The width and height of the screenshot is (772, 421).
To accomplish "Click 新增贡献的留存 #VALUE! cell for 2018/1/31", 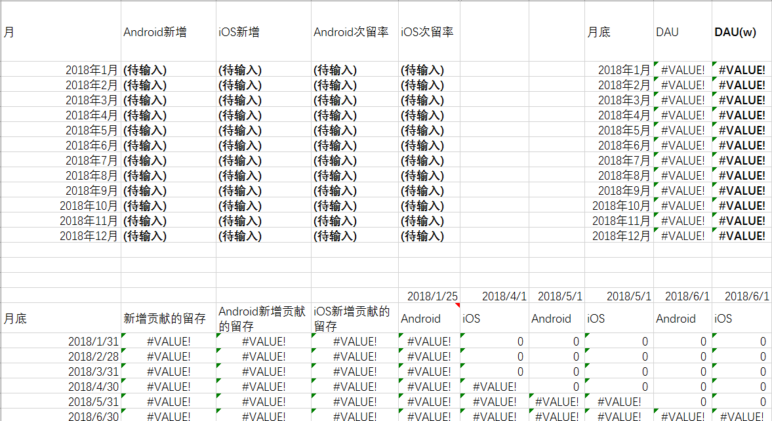I will tap(169, 341).
